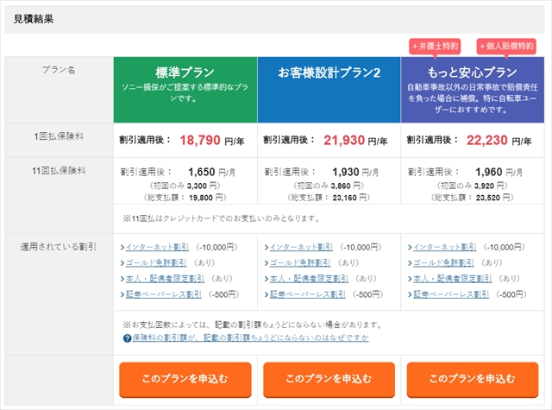The image size is (552, 410).
Task: Open 証券ペーパーレス割引 link in お客様設計プラン2 column
Action: pyautogui.click(x=307, y=294)
